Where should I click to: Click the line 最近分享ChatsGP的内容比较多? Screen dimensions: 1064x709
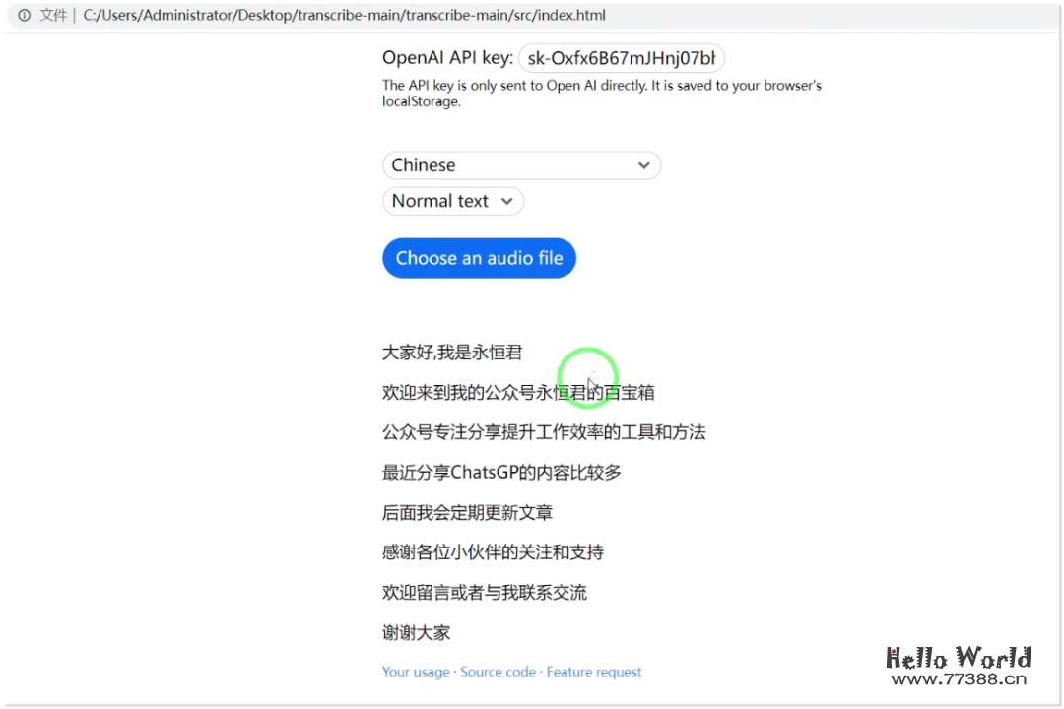click(x=501, y=473)
